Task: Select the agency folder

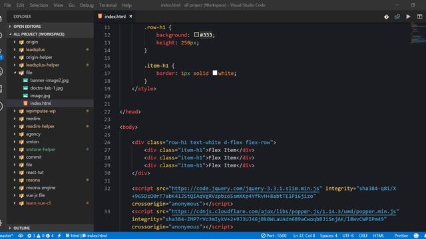Action: click(x=33, y=134)
